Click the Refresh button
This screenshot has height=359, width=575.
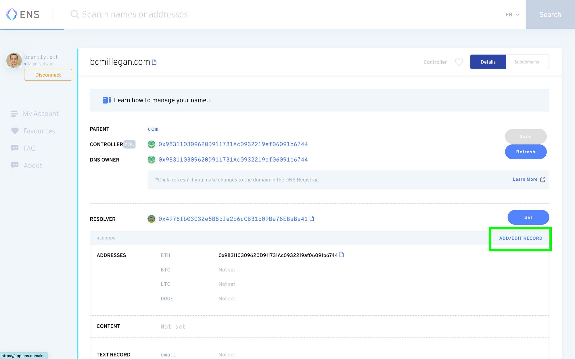point(526,152)
